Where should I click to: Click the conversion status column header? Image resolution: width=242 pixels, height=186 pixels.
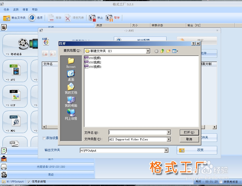pyautogui.click(x=168, y=26)
